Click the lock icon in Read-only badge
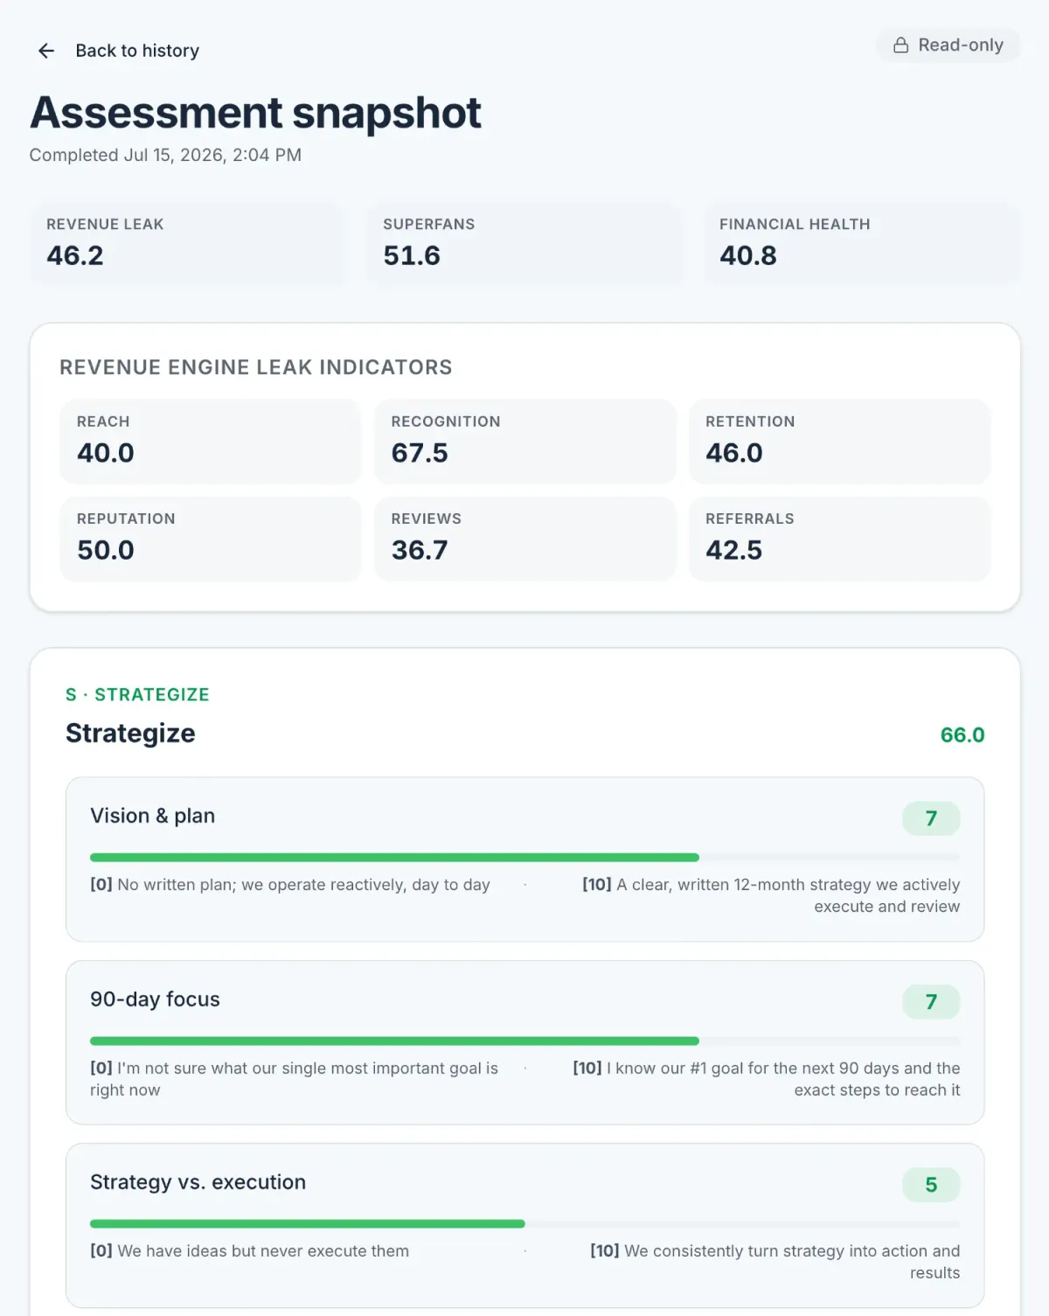This screenshot has width=1049, height=1316. tap(900, 45)
